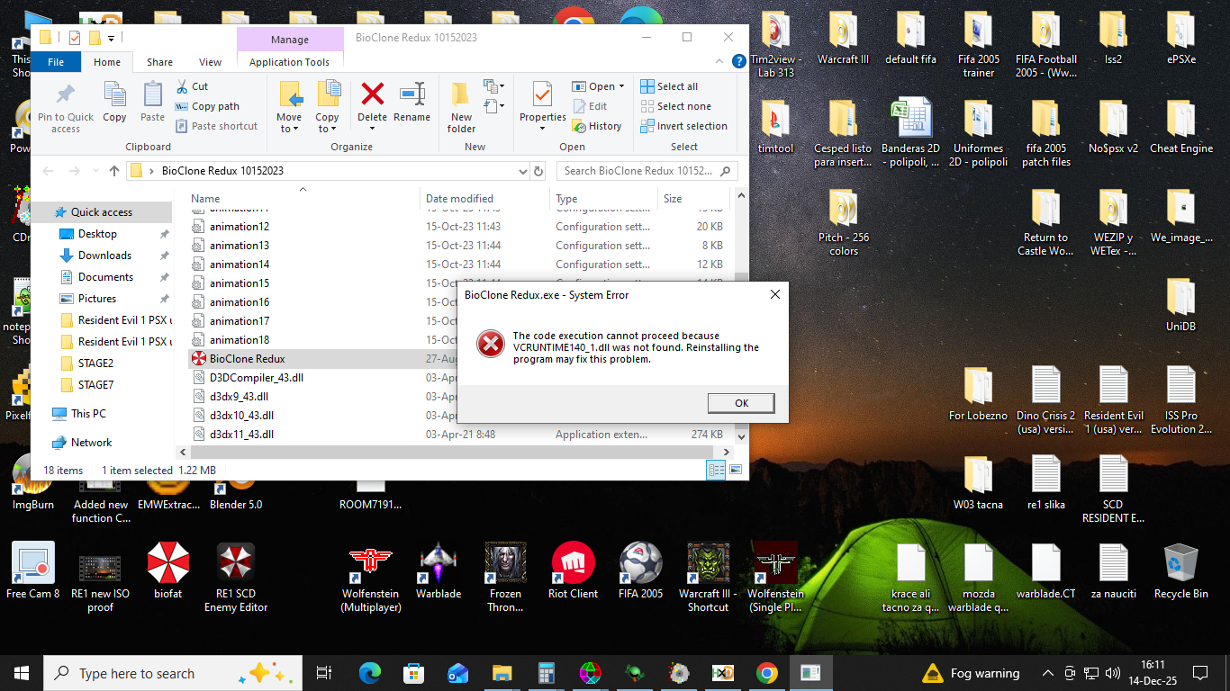Switch to Details view button in status bar
This screenshot has width=1230, height=691.
[x=718, y=470]
